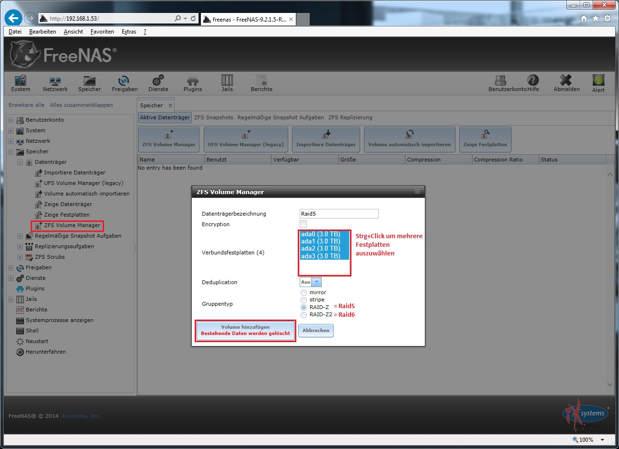Click the browser back arrow button
Image resolution: width=619 pixels, height=449 pixels.
point(13,18)
